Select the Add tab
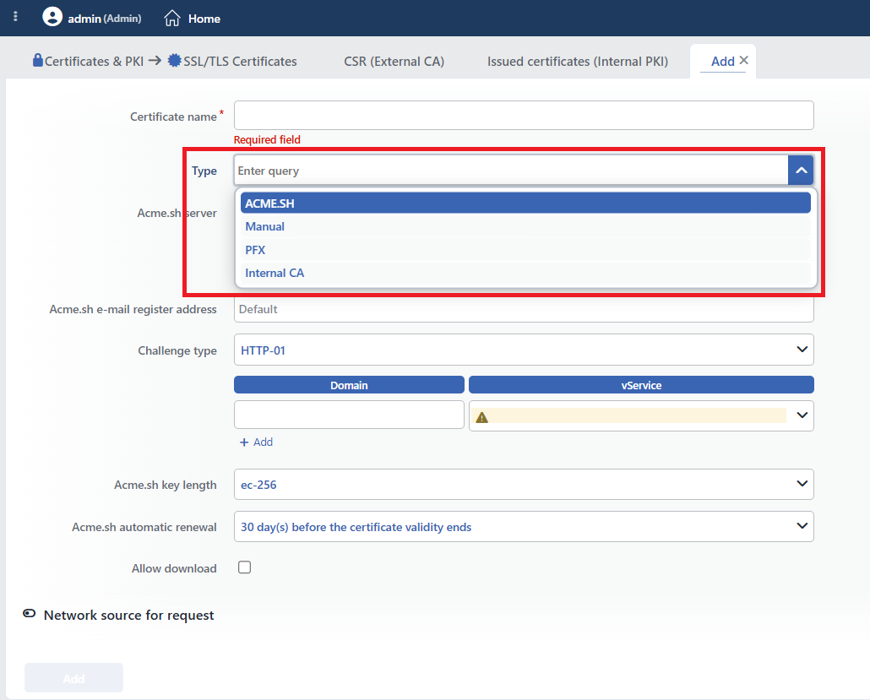The height and width of the screenshot is (700, 870). click(722, 61)
